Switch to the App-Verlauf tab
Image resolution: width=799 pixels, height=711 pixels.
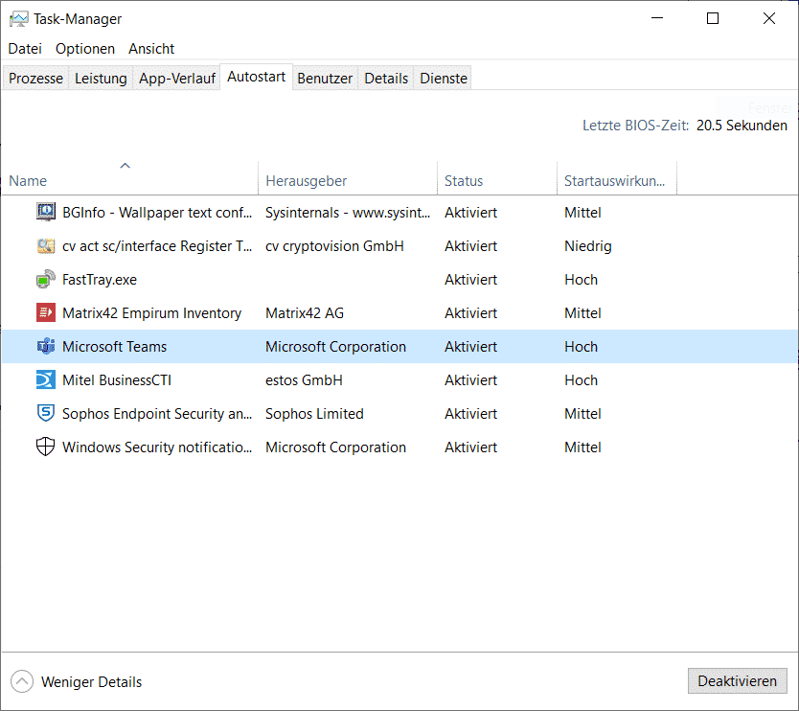[177, 79]
